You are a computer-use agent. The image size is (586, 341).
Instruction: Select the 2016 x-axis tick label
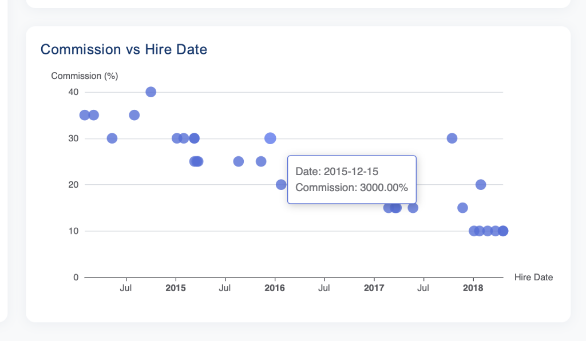275,288
